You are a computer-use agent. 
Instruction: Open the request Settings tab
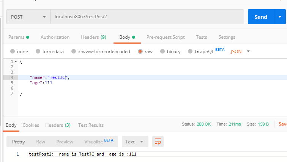[227, 37]
